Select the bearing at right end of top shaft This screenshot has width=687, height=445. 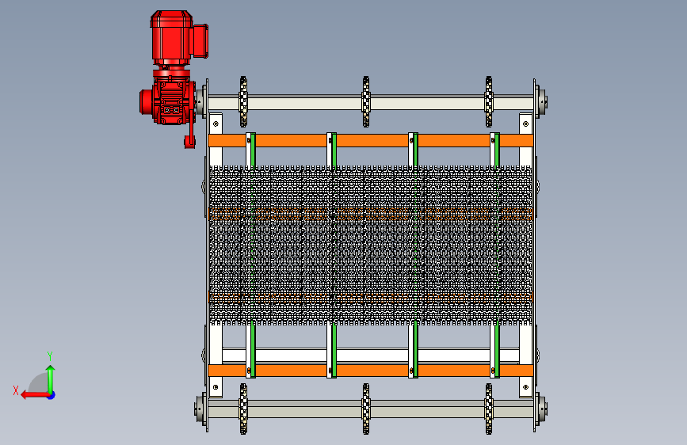coord(541,102)
